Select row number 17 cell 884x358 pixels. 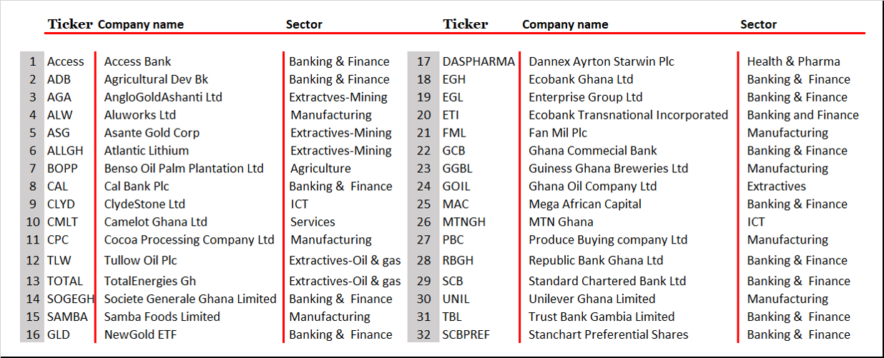[423, 61]
